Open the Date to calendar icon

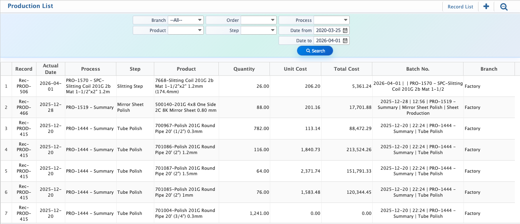tap(345, 41)
